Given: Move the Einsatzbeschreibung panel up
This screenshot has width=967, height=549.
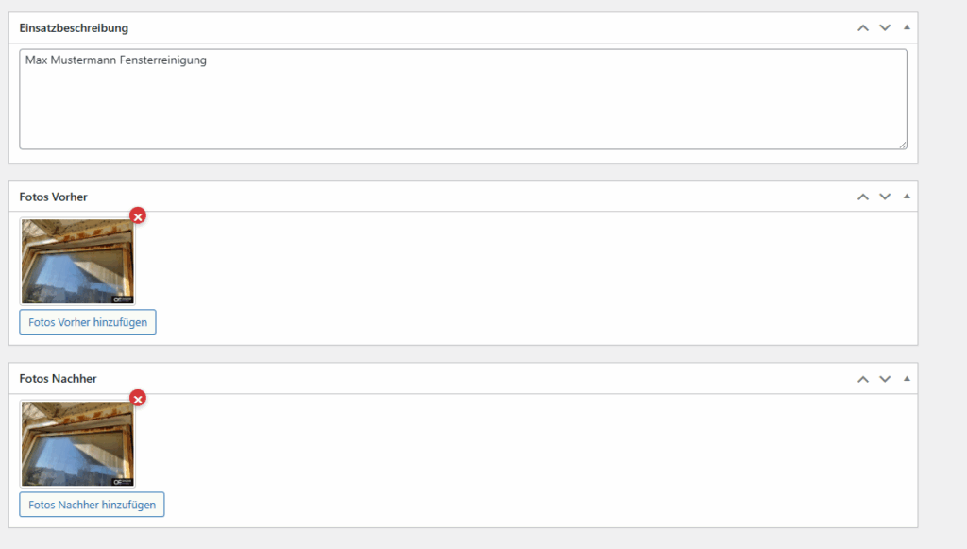Looking at the screenshot, I should point(862,28).
